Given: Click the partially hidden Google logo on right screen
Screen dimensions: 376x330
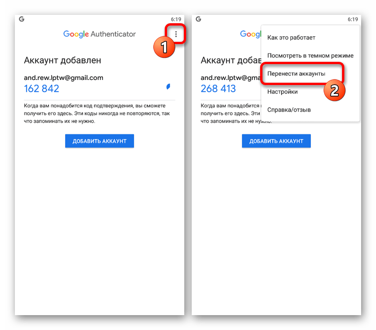Looking at the screenshot, I should pos(250,34).
